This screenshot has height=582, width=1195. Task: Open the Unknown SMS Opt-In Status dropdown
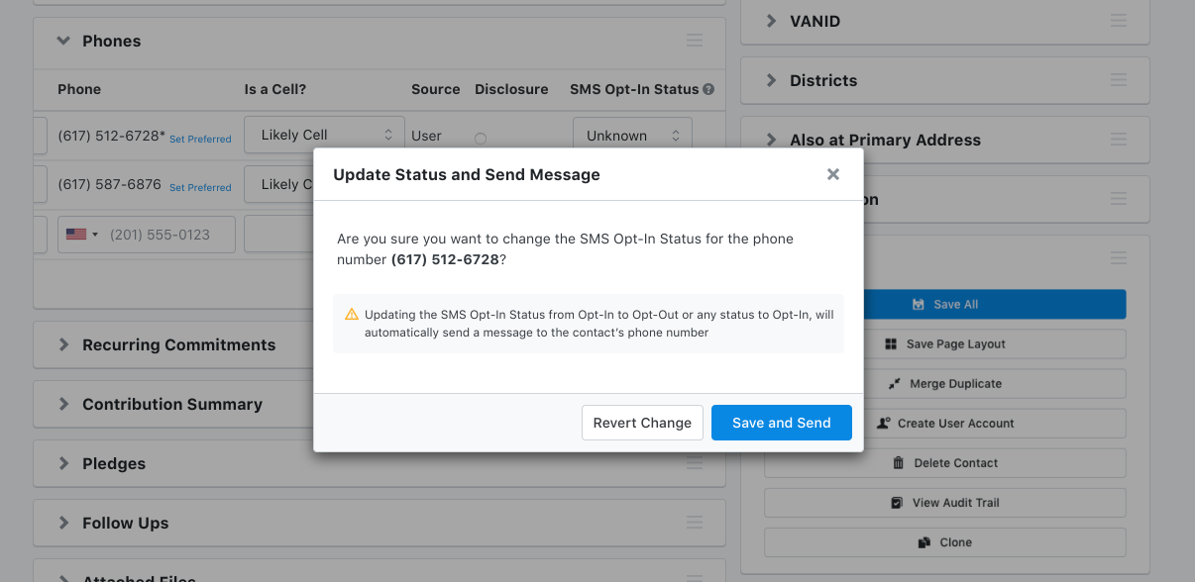coord(632,135)
